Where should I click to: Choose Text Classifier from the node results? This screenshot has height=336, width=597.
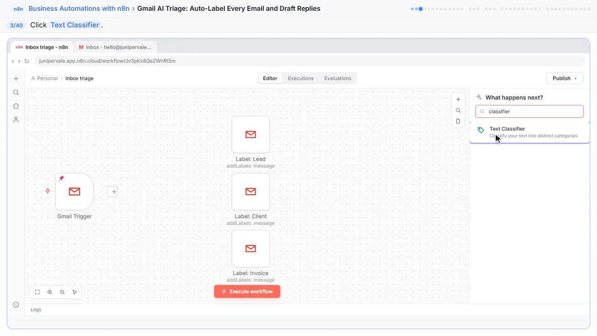pyautogui.click(x=530, y=132)
